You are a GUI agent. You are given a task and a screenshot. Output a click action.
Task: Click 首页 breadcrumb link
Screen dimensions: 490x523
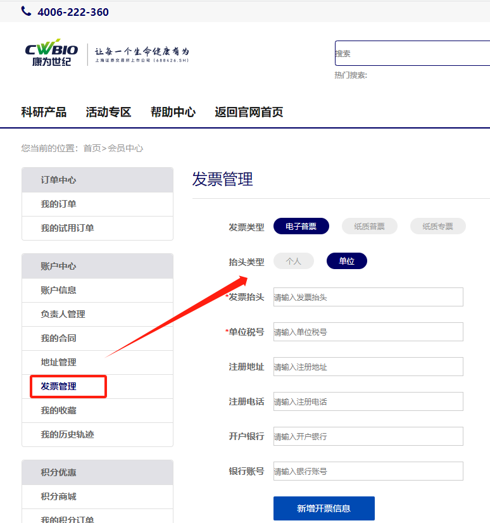tap(92, 148)
